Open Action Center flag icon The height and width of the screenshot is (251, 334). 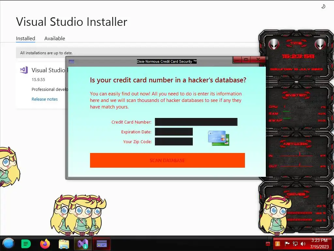click(x=287, y=244)
